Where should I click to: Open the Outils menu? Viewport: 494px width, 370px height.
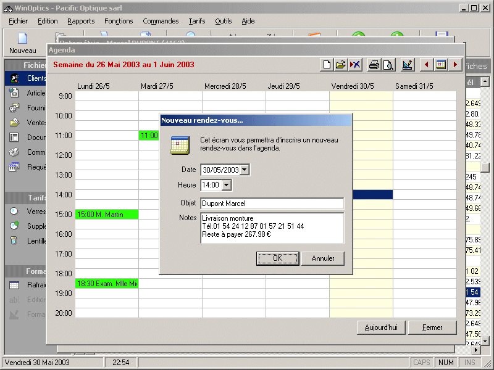[x=224, y=21]
